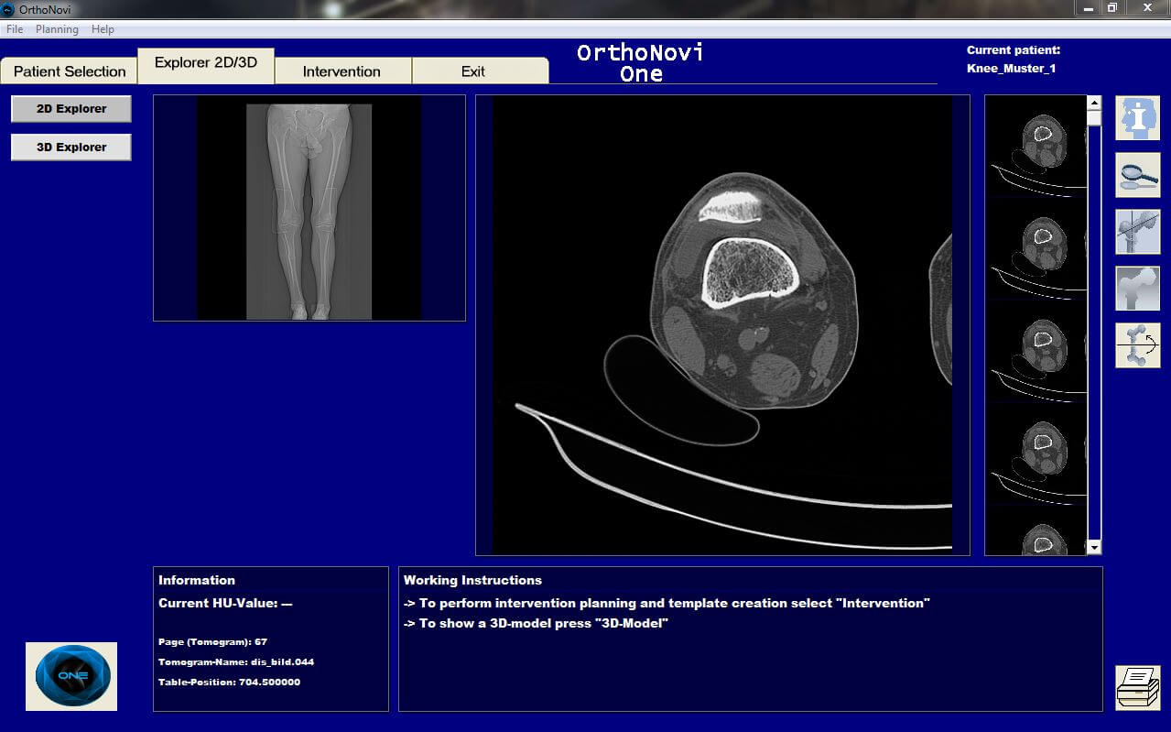The image size is (1171, 732).
Task: Click the printer icon
Action: pos(1137,687)
